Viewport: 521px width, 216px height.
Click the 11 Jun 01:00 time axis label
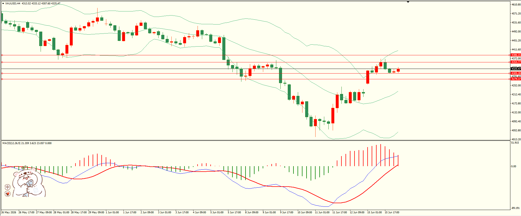(322, 212)
